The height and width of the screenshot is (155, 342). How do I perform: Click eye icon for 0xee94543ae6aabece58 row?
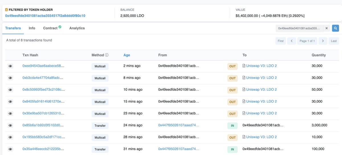coord(10,66)
